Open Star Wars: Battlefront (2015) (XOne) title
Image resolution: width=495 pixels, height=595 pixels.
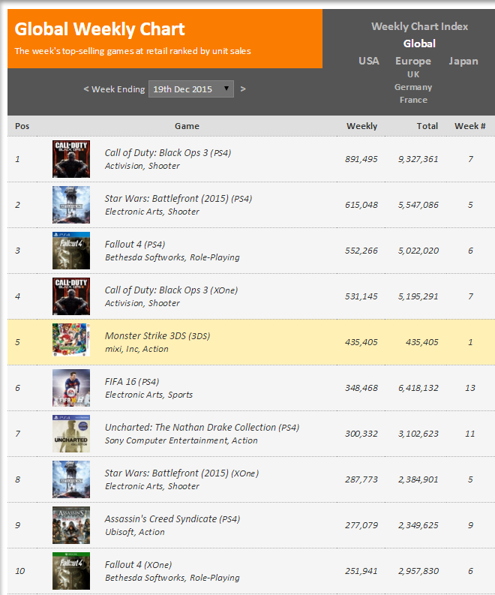point(181,473)
